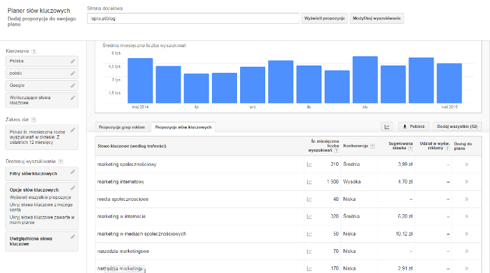Edit Filtry słów kluczowych pencil icon
Screen dimensions: 490x273
coord(73,171)
